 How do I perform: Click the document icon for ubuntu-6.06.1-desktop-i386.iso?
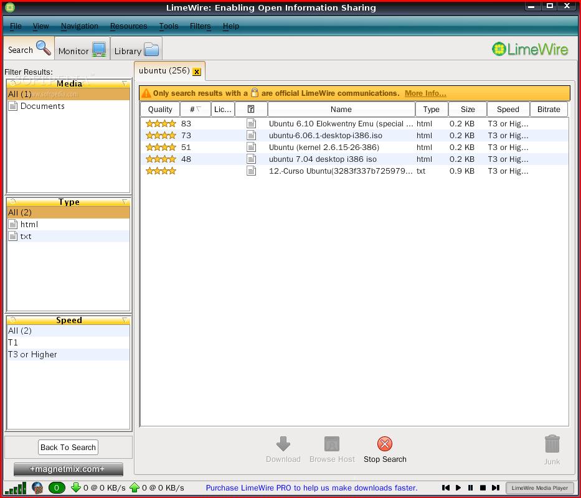click(x=251, y=135)
